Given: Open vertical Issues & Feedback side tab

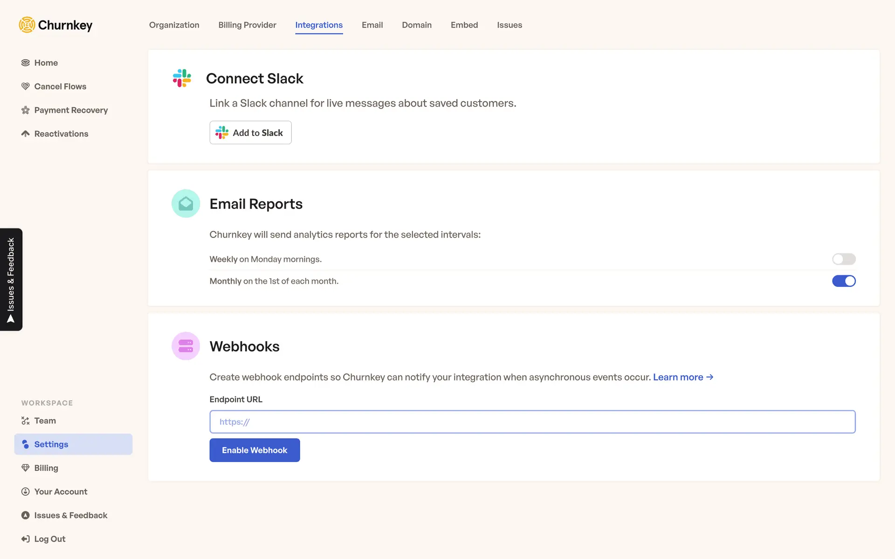Looking at the screenshot, I should tap(11, 279).
